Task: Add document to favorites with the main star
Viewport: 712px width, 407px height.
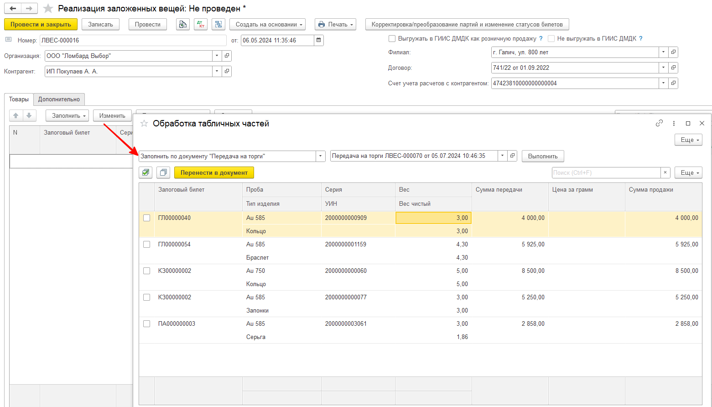Action: [x=48, y=9]
